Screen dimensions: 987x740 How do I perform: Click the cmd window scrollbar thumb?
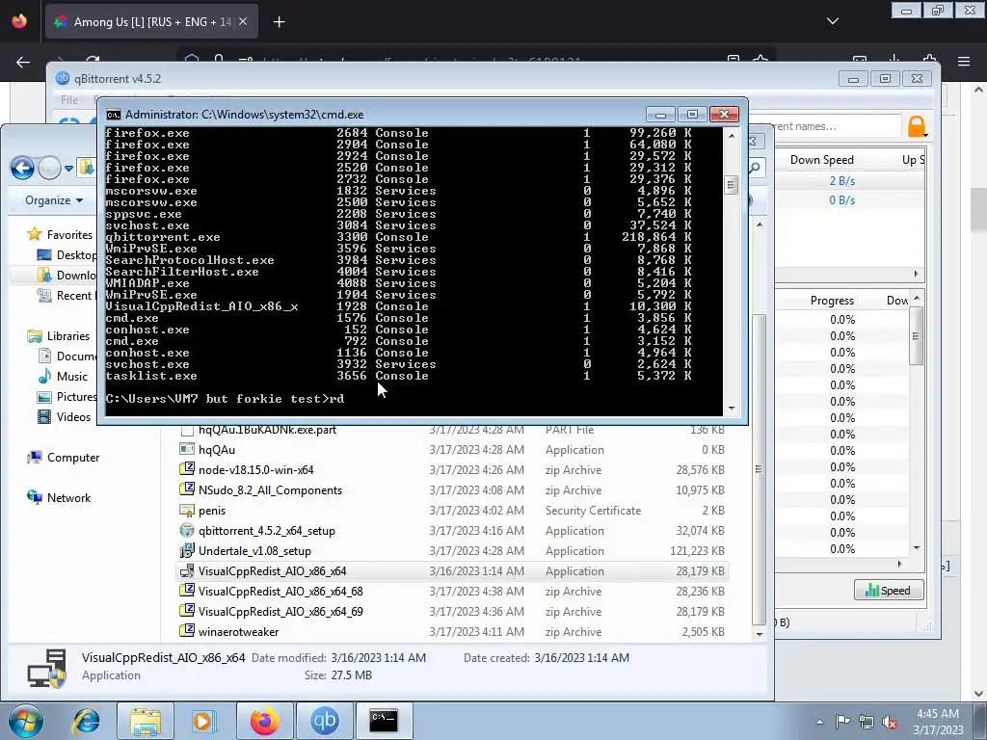point(731,185)
